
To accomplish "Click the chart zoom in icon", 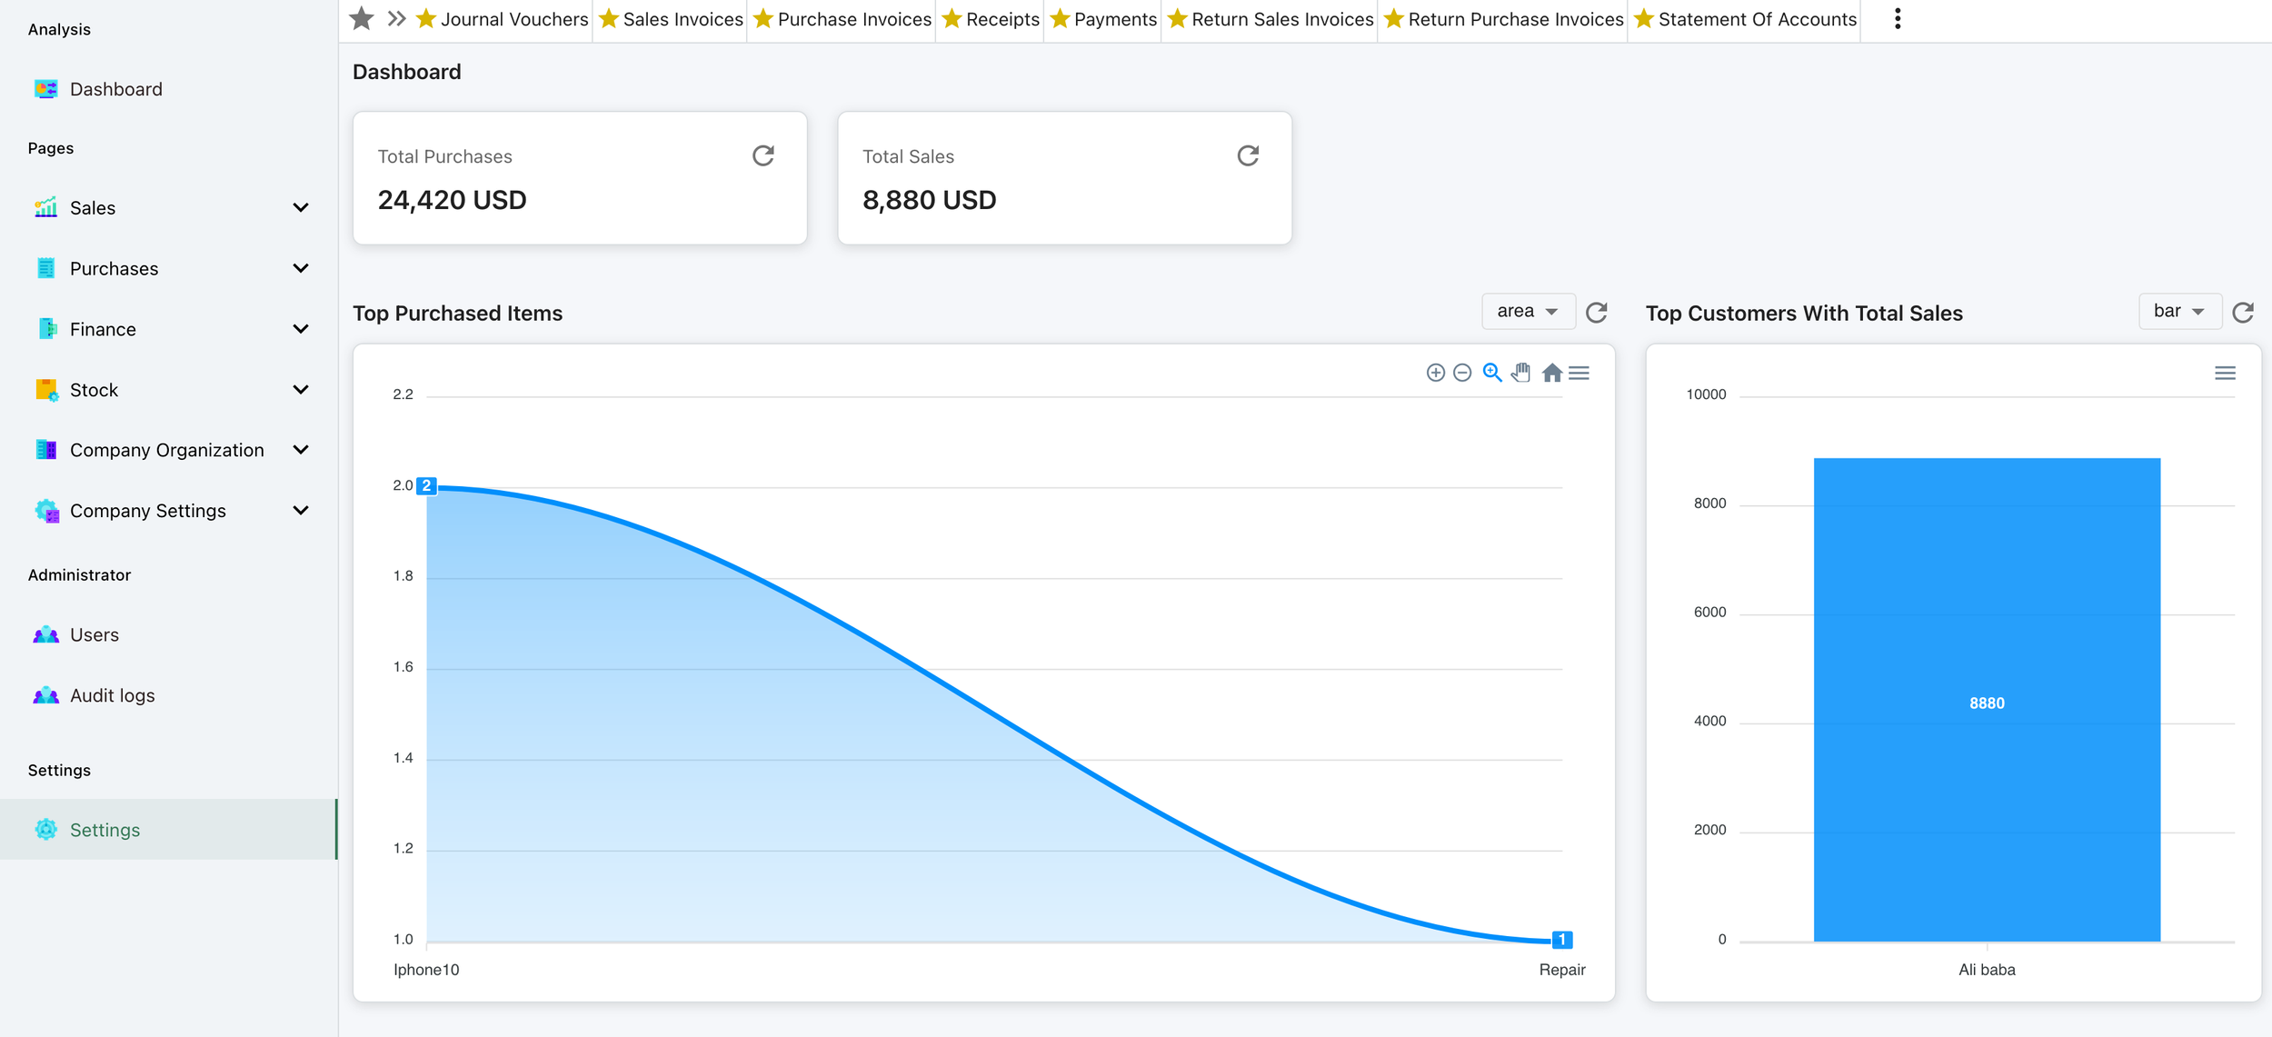I will [1435, 373].
